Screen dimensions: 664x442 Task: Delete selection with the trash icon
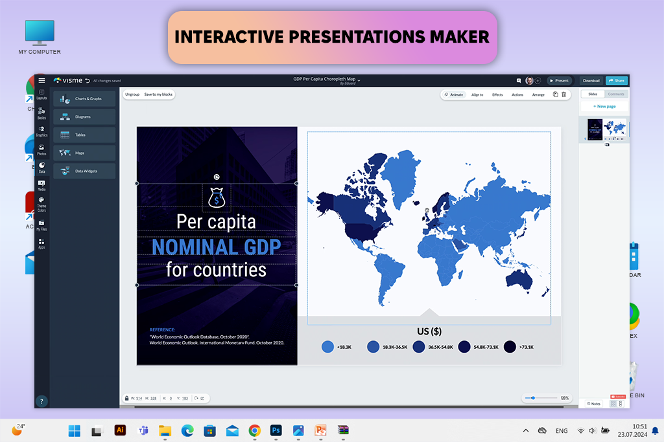click(x=564, y=94)
